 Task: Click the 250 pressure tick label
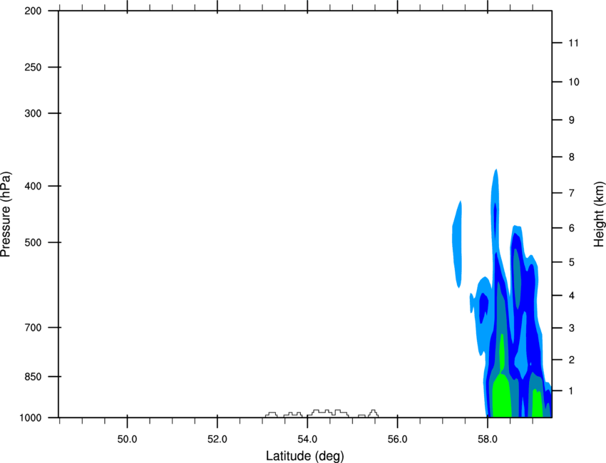[x=33, y=68]
